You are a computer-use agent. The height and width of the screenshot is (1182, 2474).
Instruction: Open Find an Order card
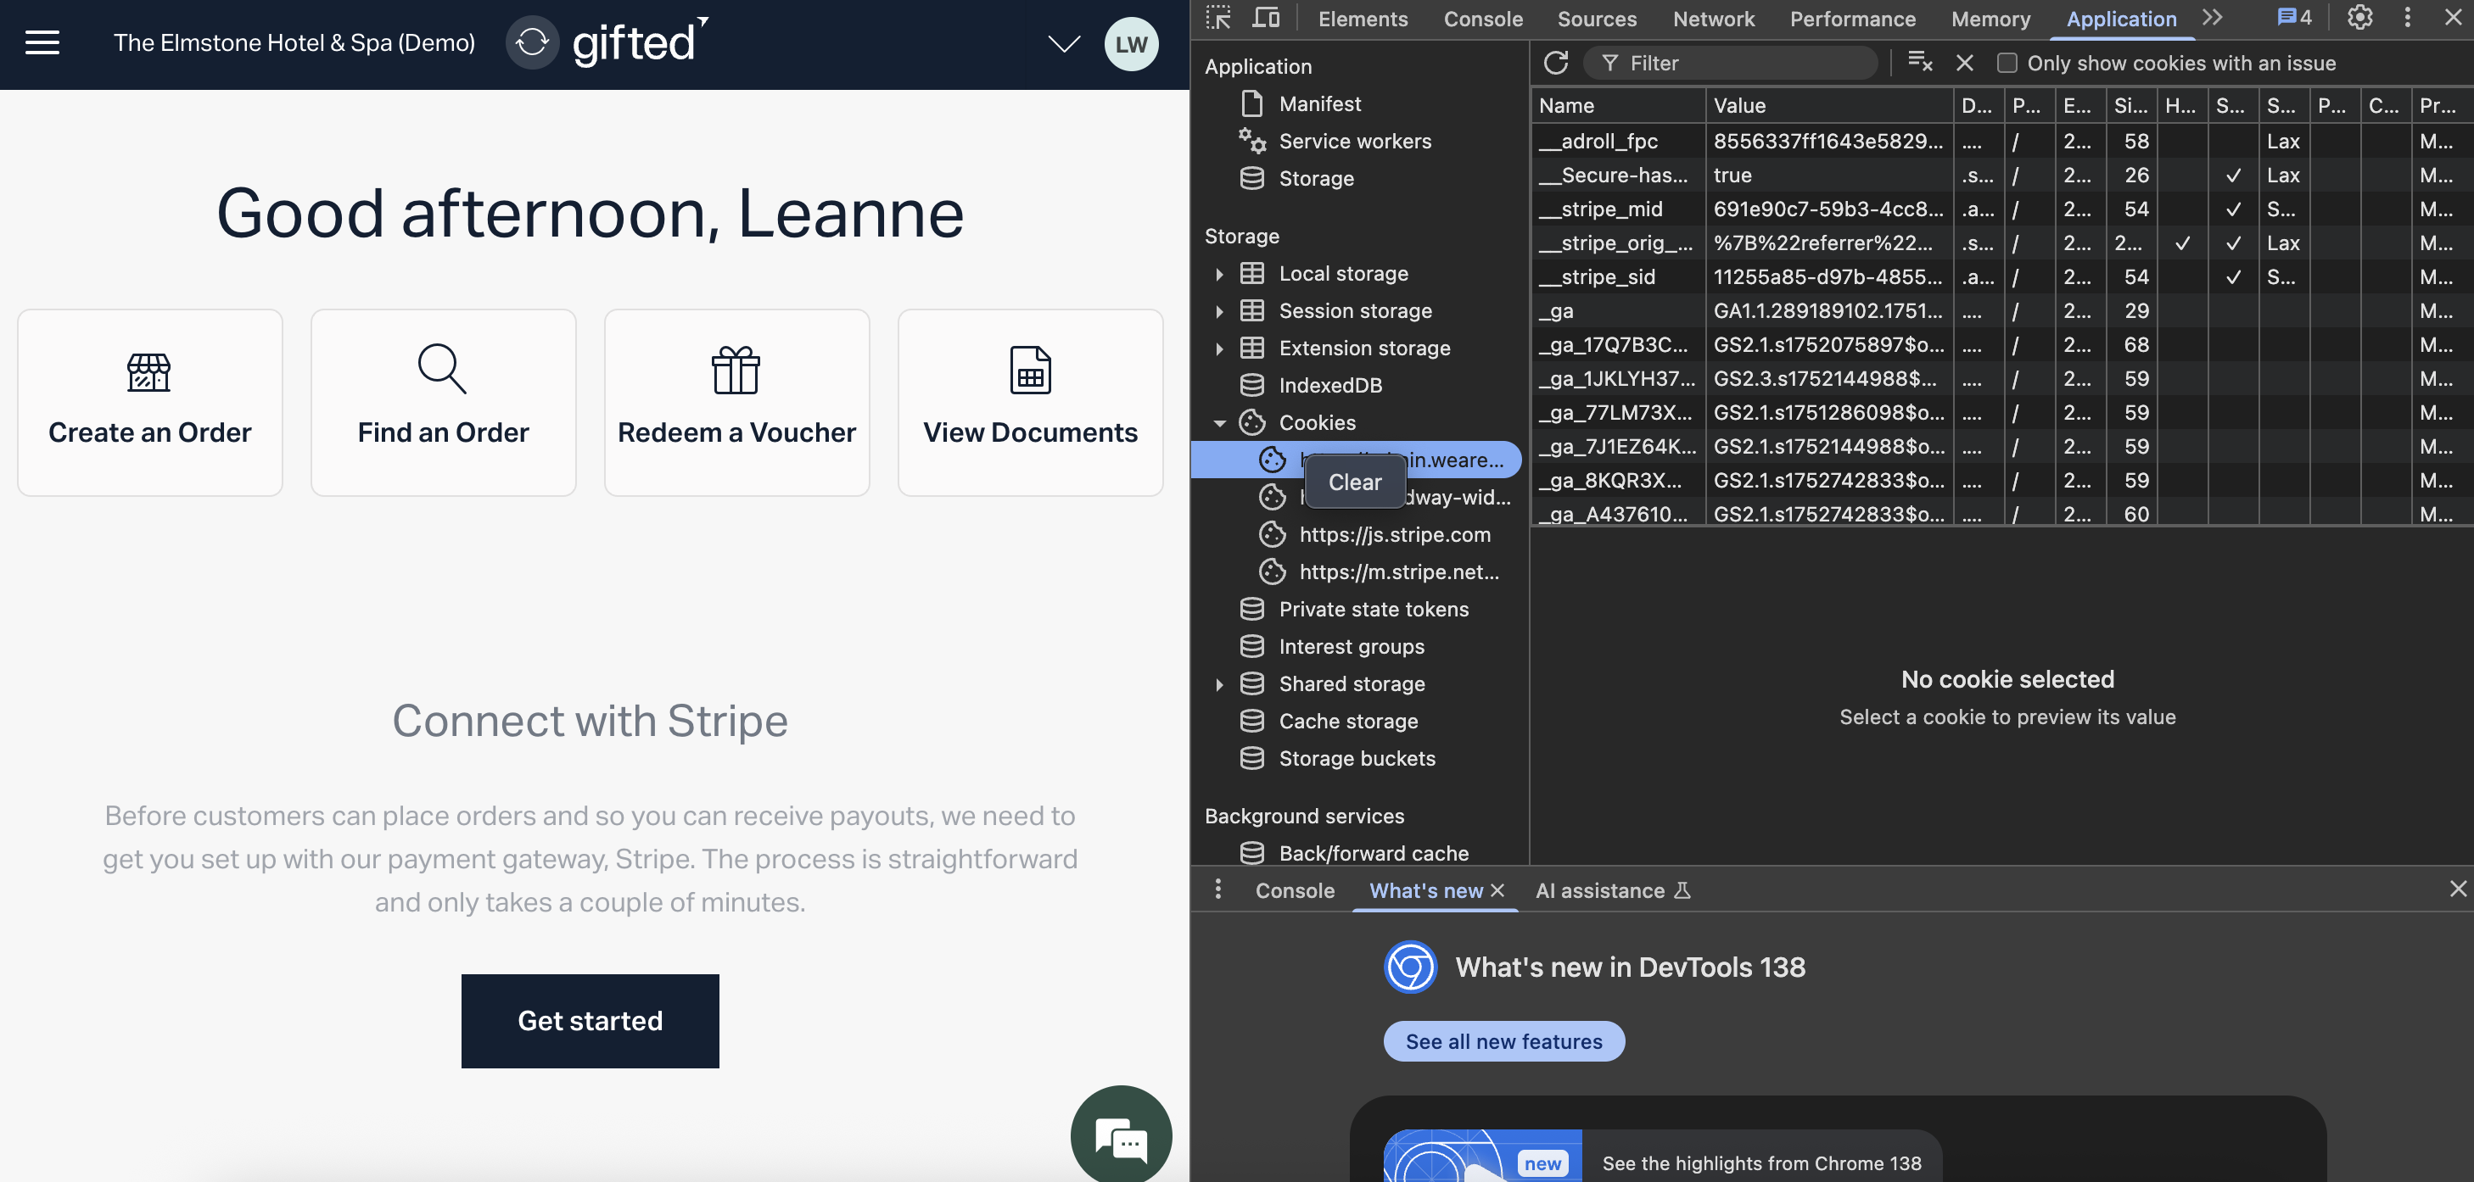point(443,402)
